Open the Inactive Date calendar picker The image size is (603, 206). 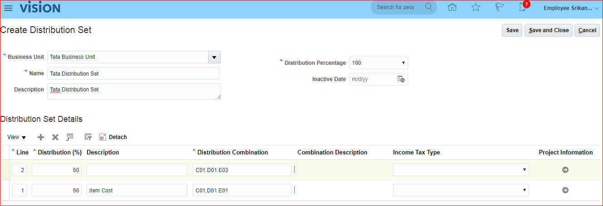(x=401, y=79)
